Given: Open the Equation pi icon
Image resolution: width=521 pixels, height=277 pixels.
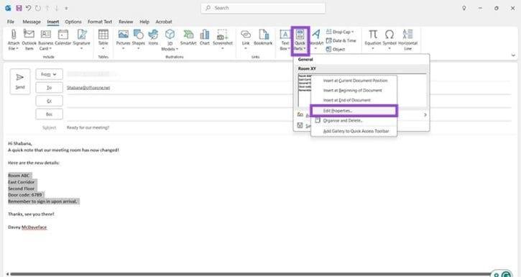Looking at the screenshot, I should pyautogui.click(x=373, y=35).
